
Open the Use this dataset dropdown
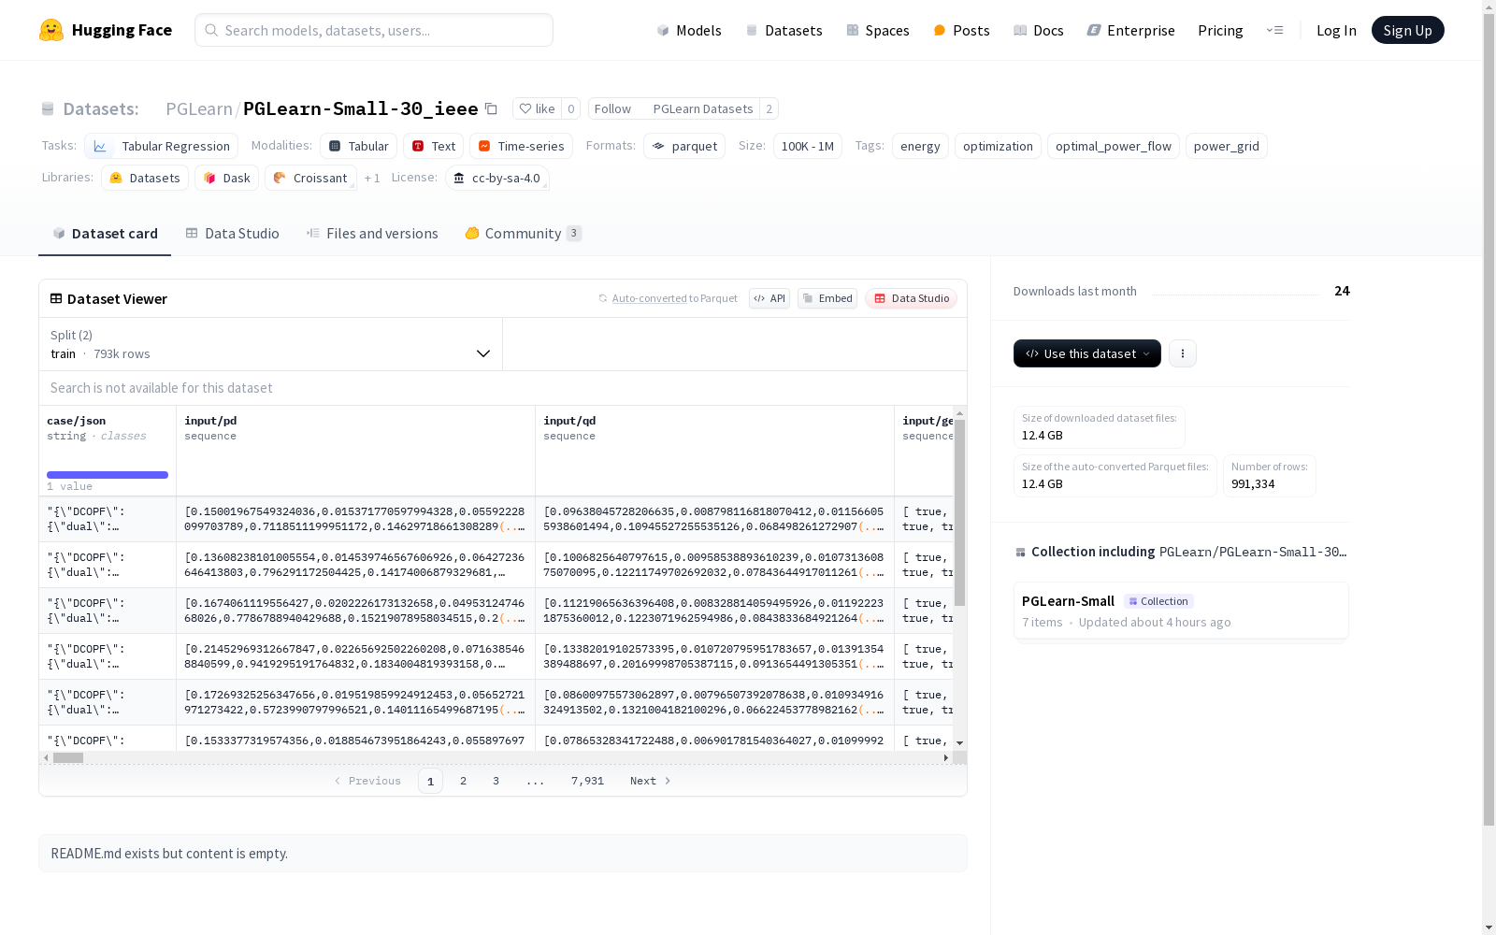tap(1087, 353)
